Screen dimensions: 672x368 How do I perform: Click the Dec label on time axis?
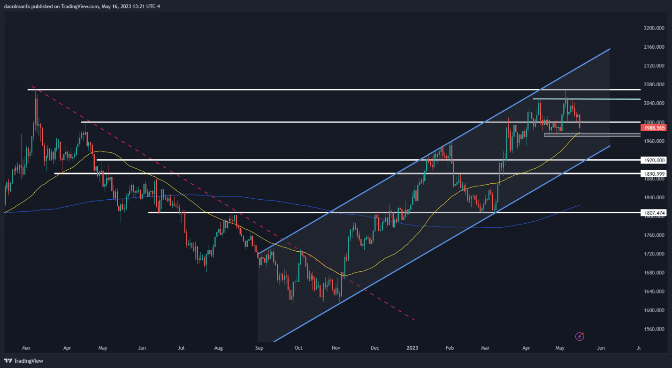tap(375, 348)
